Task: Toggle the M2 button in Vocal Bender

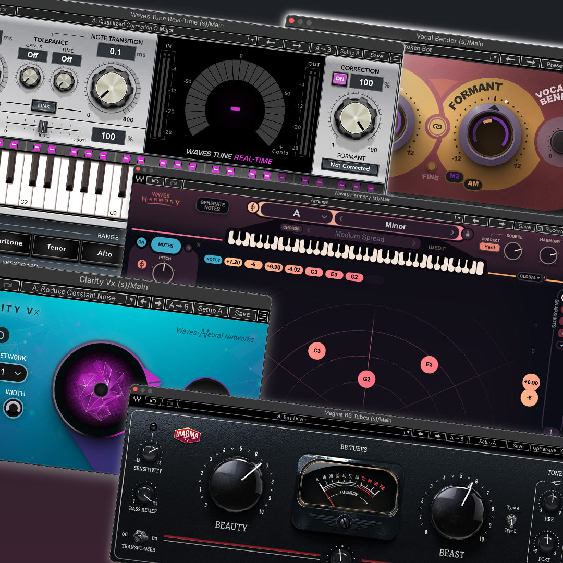Action: [454, 176]
